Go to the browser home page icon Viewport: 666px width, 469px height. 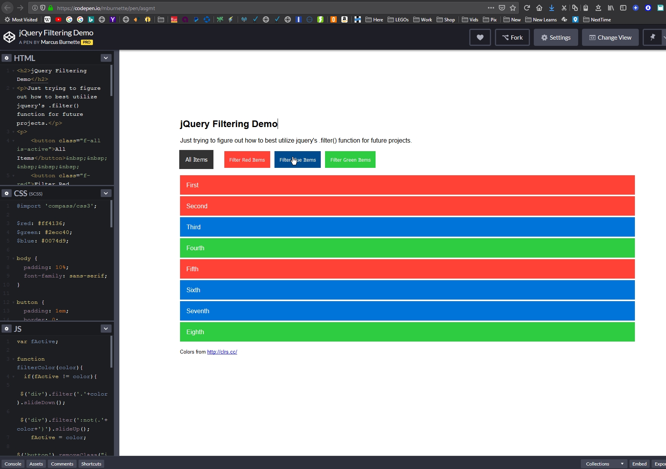click(539, 8)
